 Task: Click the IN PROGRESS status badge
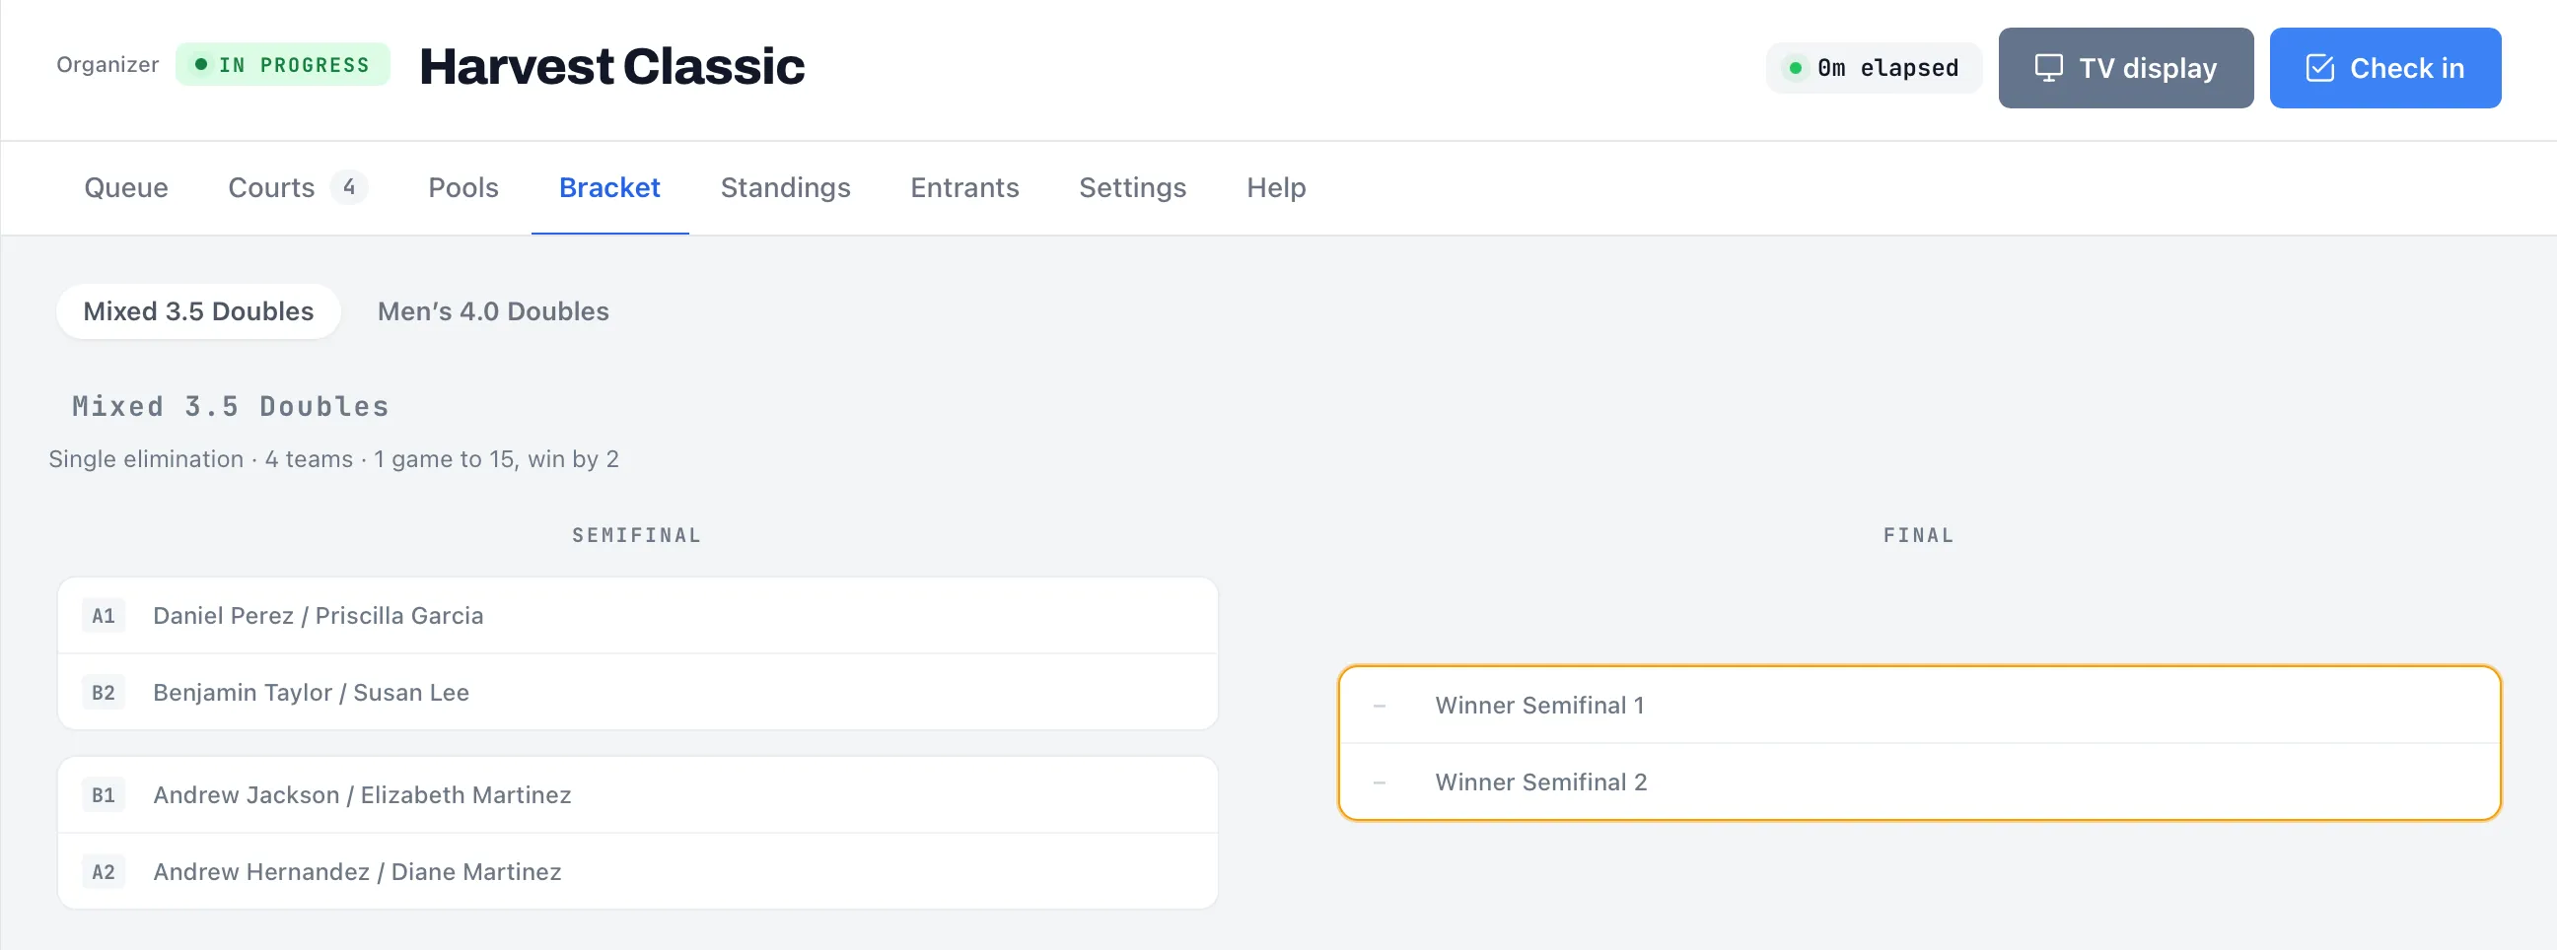(283, 64)
